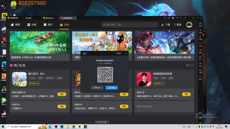Open the 更多 three-dot menu
Screen dimensions: 230x129
coord(178,25)
